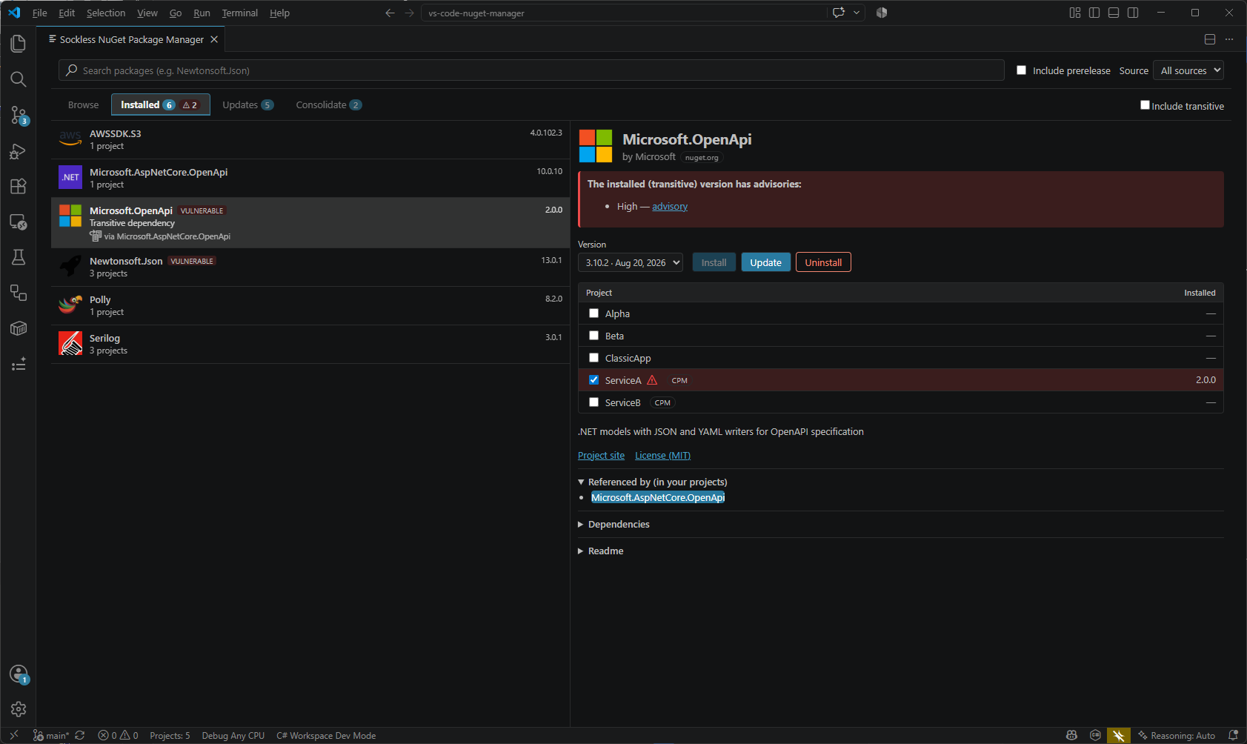Image resolution: width=1247 pixels, height=744 pixels.
Task: Click Debug Any CPU in status bar
Action: 233,735
